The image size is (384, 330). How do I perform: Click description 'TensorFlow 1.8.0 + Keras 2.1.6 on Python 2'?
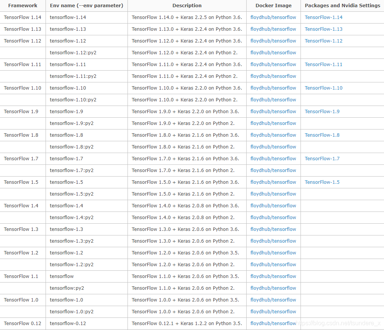183,147
